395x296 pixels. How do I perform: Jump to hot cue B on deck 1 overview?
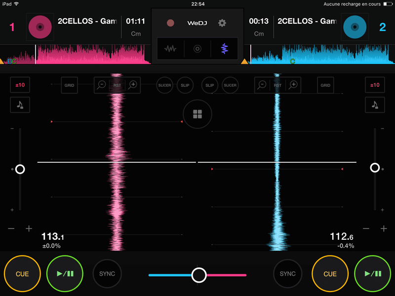tap(9, 61)
